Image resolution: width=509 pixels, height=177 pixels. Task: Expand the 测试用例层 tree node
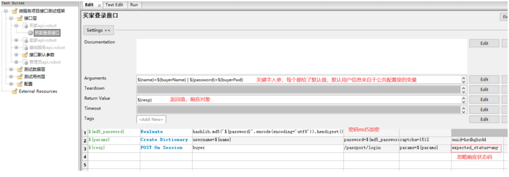click(11, 77)
